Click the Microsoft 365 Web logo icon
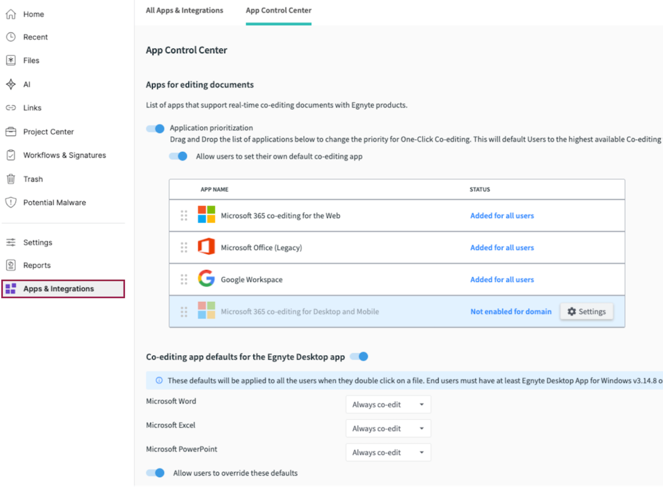 (x=206, y=215)
